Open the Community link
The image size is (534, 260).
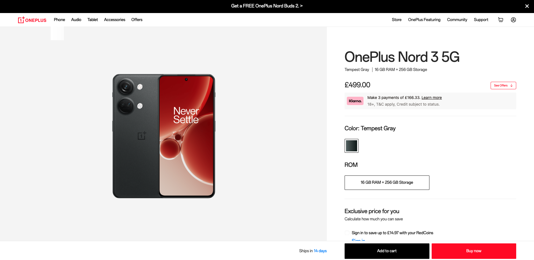pos(457,20)
